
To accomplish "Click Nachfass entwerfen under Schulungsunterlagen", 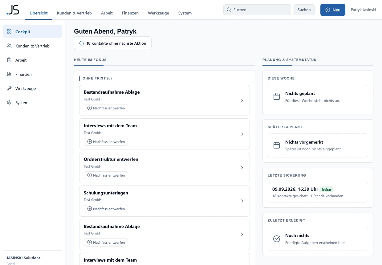I will tap(106, 209).
